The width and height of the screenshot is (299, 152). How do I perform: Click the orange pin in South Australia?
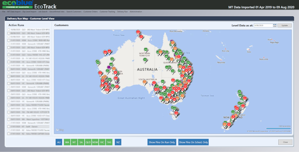145,82
